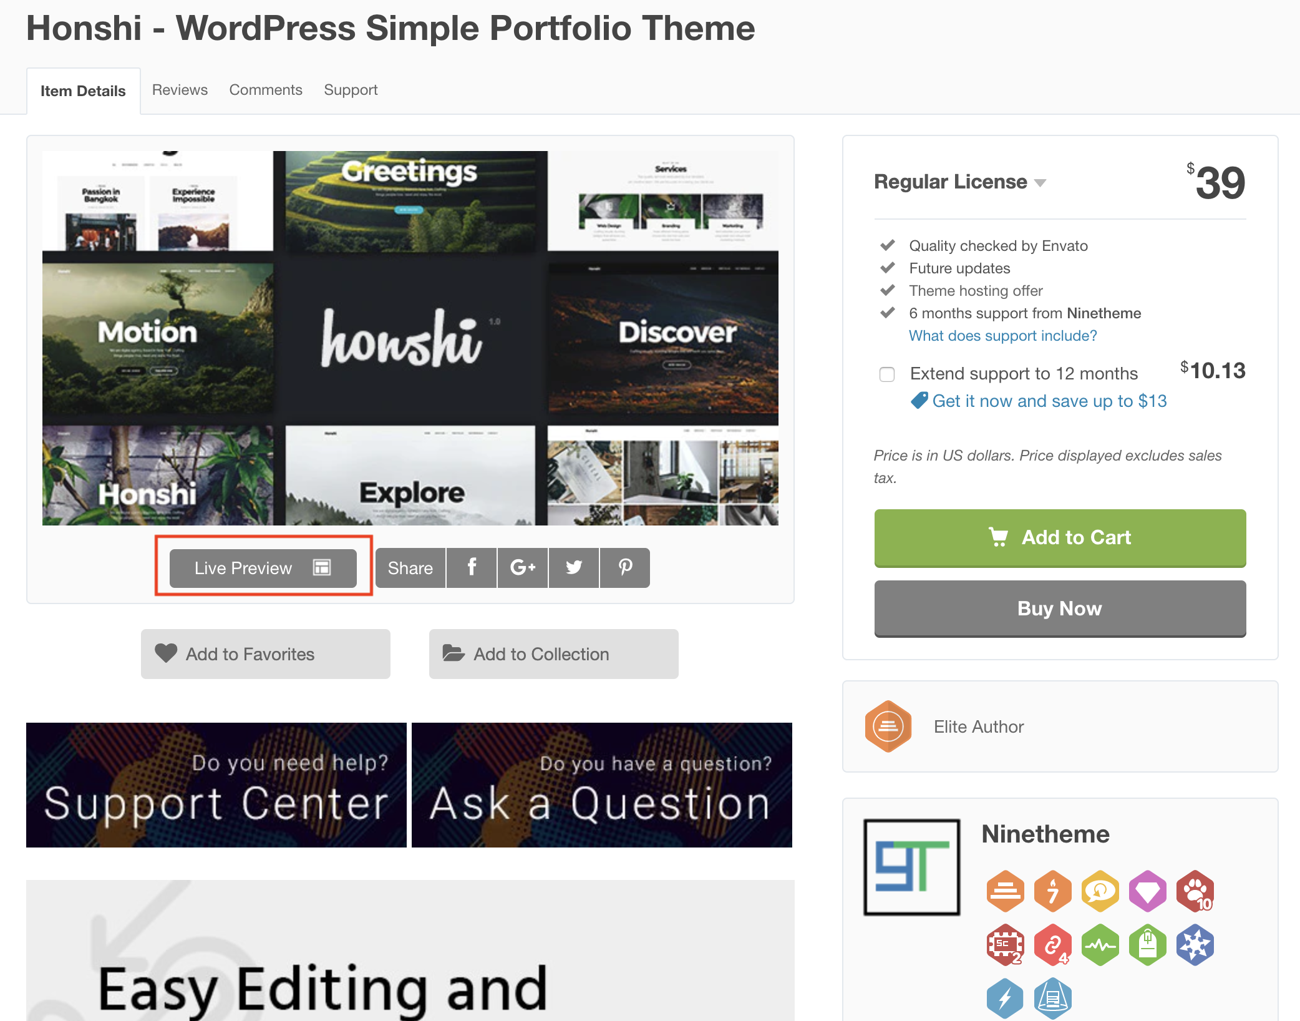Click the blue snowflake badge
1300x1021 pixels.
1195,945
